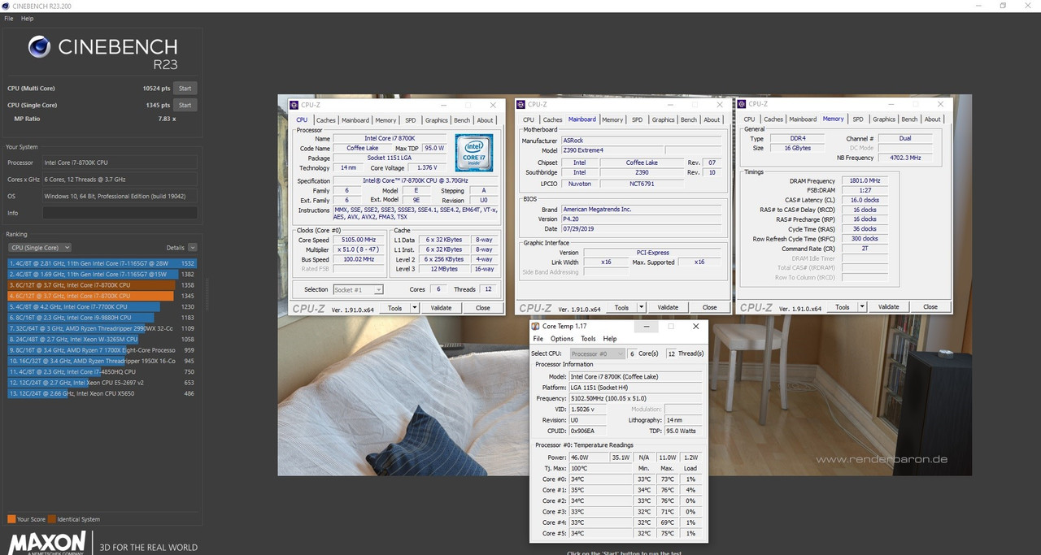This screenshot has width=1041, height=555.
Task: Open Core Temp Help menu
Action: pyautogui.click(x=610, y=339)
